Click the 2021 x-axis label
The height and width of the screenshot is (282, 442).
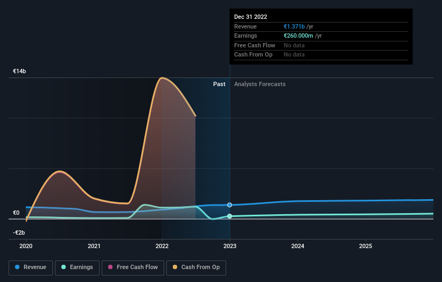[x=94, y=246]
